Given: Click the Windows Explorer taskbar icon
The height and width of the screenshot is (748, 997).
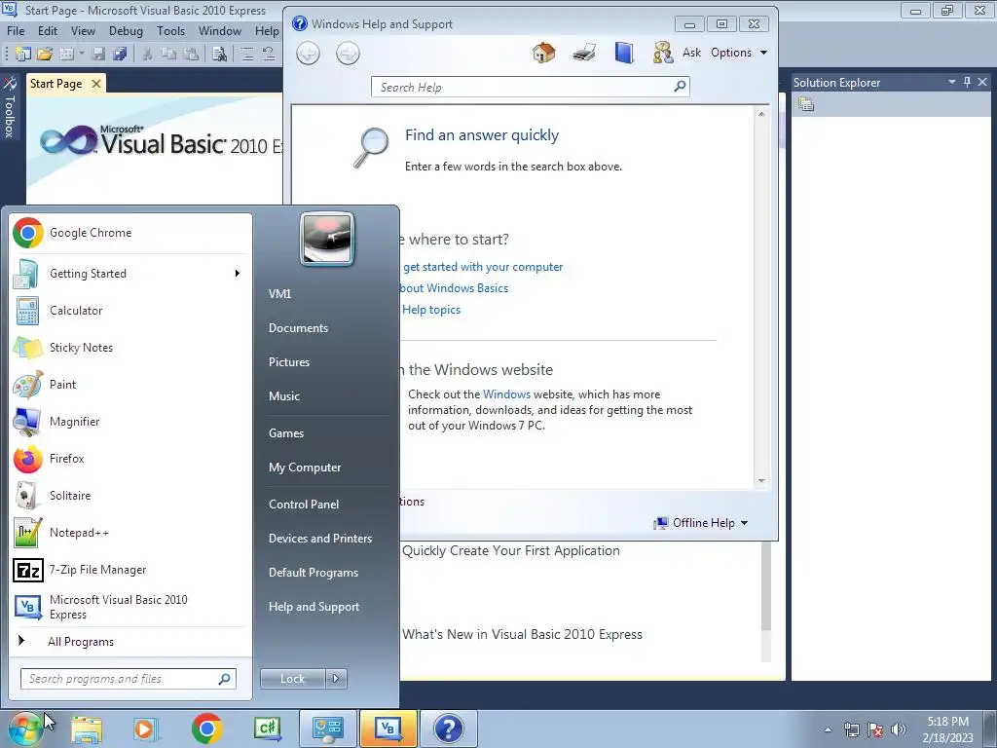Looking at the screenshot, I should (x=87, y=729).
